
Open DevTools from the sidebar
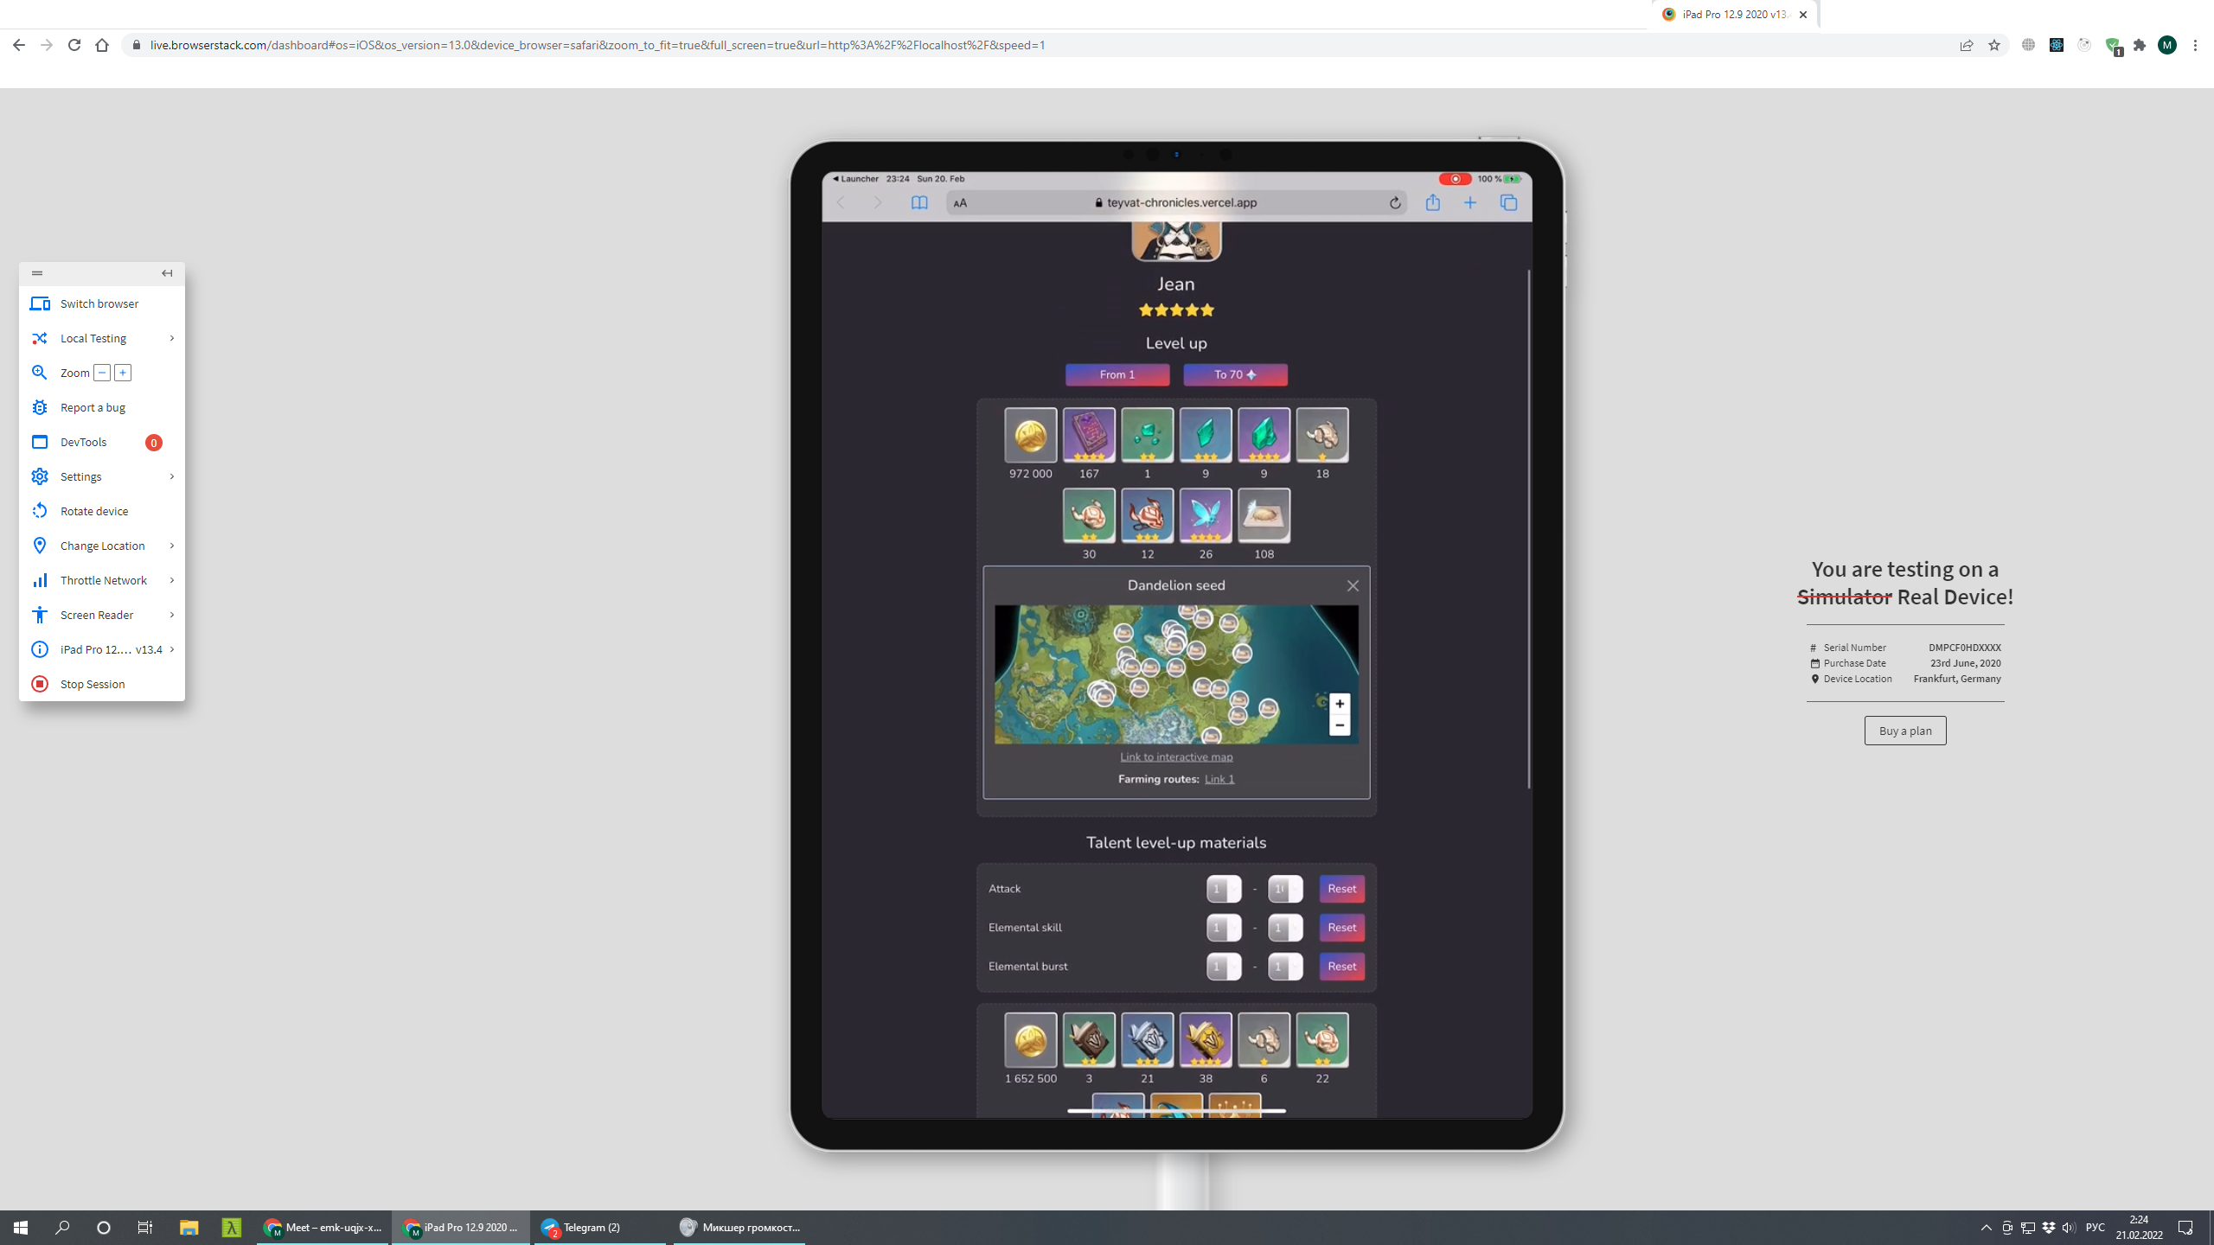(x=40, y=442)
